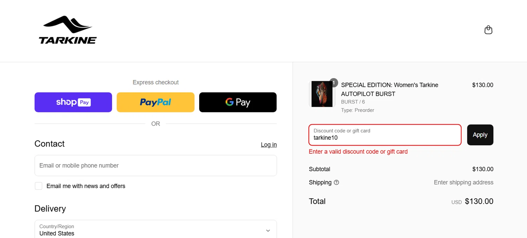This screenshot has height=238, width=527.
Task: Click the Delivery heading
Action: (50, 209)
